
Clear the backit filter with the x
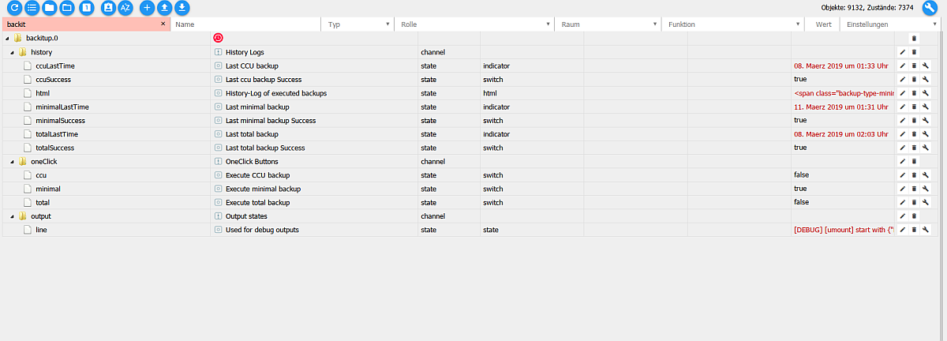tap(163, 24)
